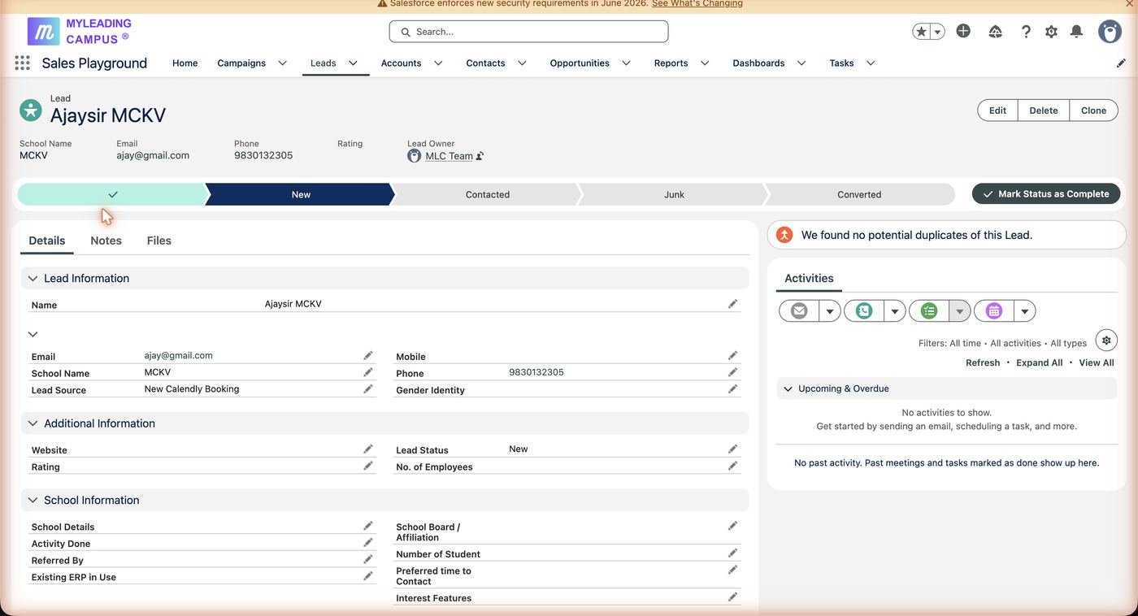Open the App Launcher grid icon
This screenshot has width=1138, height=616.
[23, 63]
